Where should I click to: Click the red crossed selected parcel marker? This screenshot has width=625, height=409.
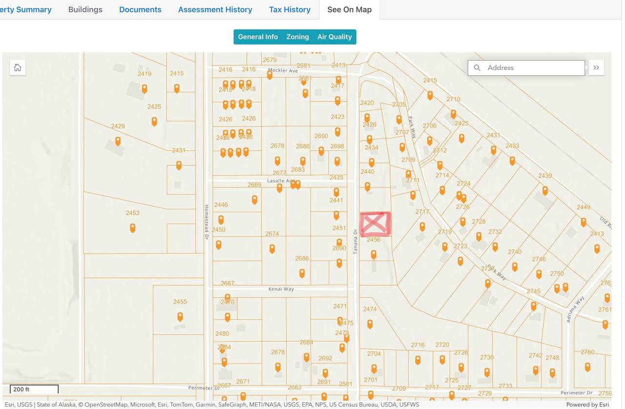pyautogui.click(x=375, y=224)
